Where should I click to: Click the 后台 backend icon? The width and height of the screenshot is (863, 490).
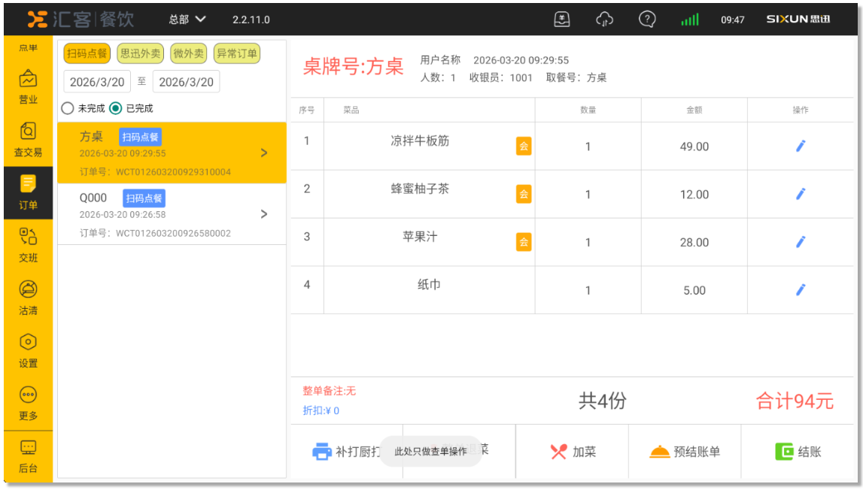28,455
